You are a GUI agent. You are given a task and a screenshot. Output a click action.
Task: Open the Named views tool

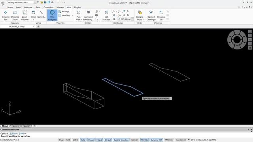(x=41, y=14)
